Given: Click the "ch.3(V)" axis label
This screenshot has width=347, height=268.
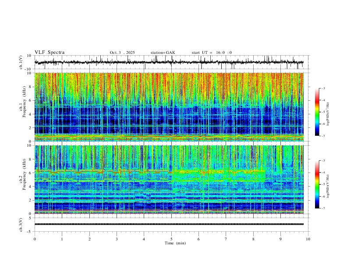Looking at the screenshot, I should click(21, 225).
